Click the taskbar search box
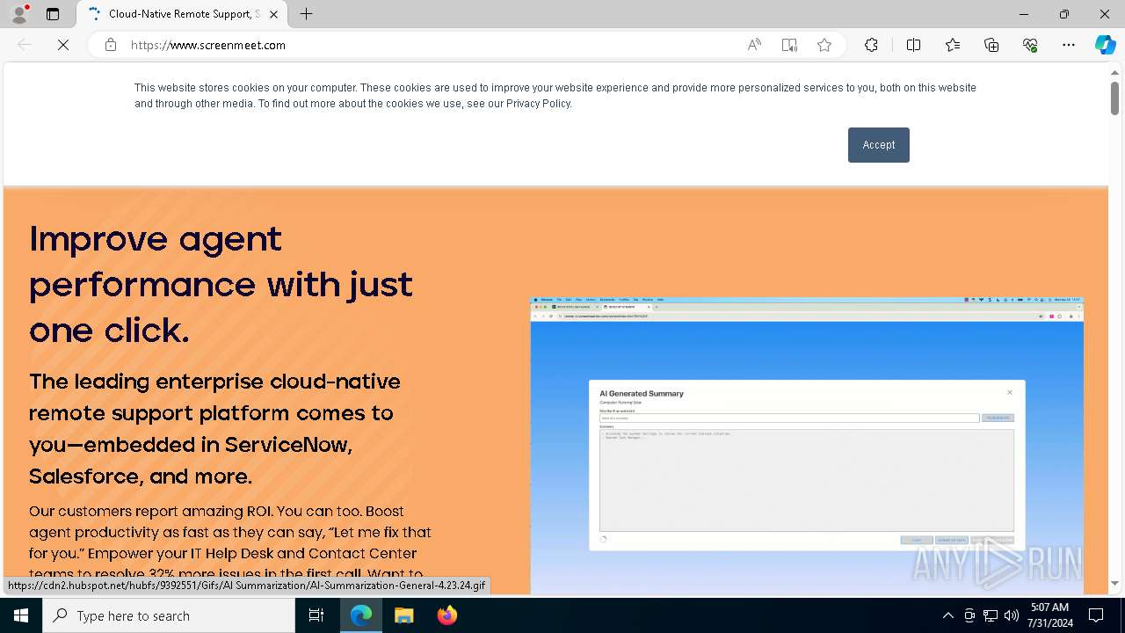This screenshot has width=1125, height=633. 169,615
